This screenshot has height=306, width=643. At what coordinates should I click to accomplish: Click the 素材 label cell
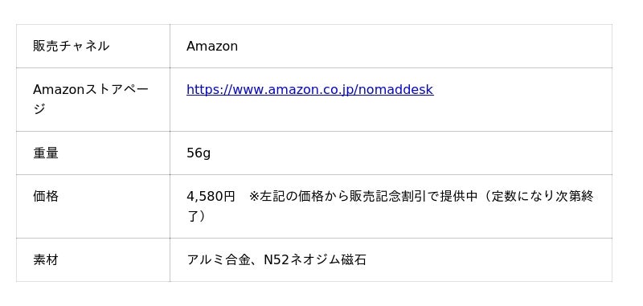tap(93, 260)
